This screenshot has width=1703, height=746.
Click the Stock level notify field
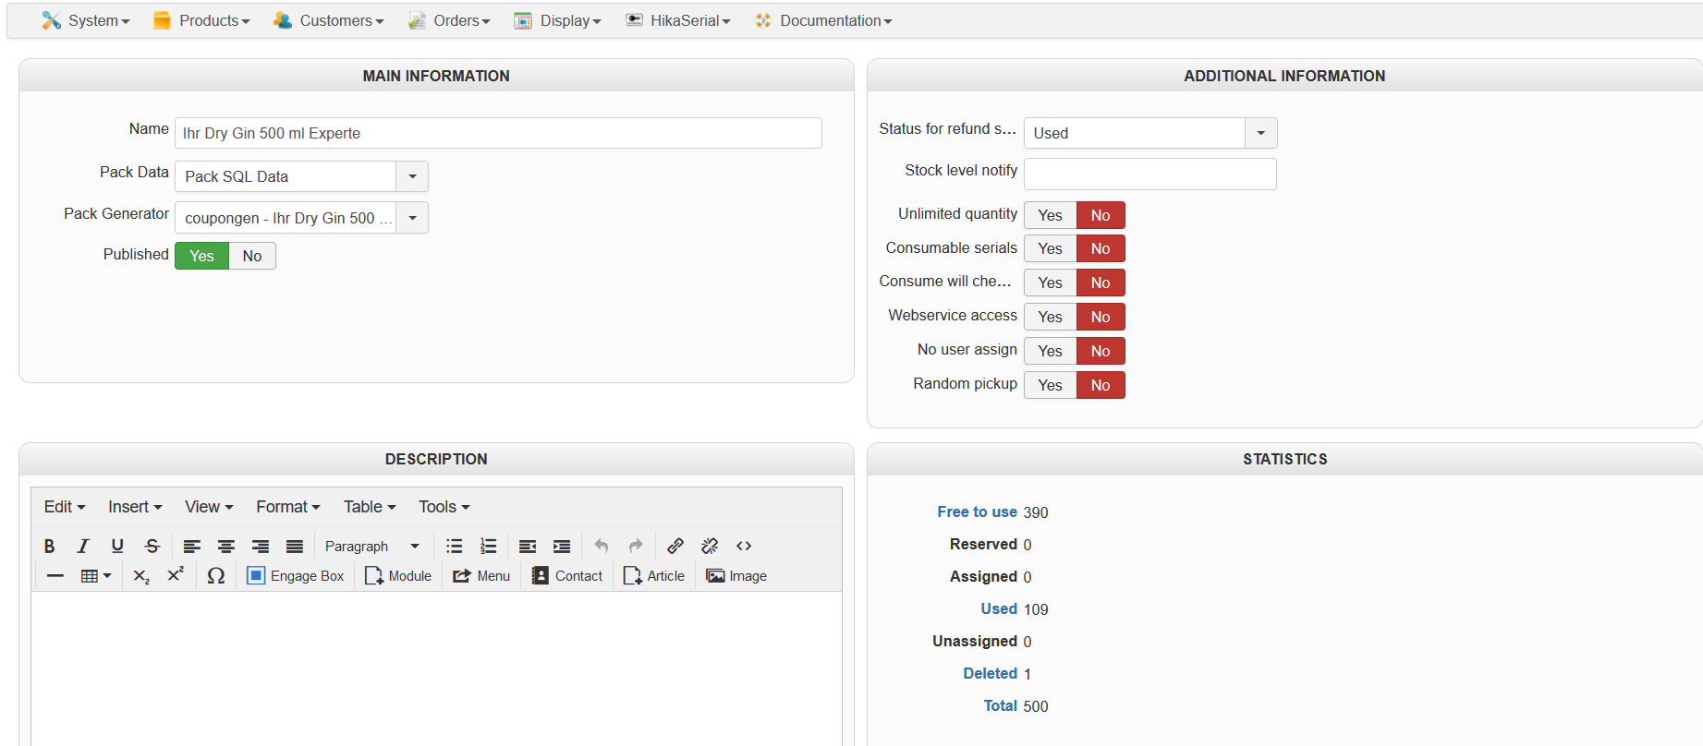[1150, 174]
